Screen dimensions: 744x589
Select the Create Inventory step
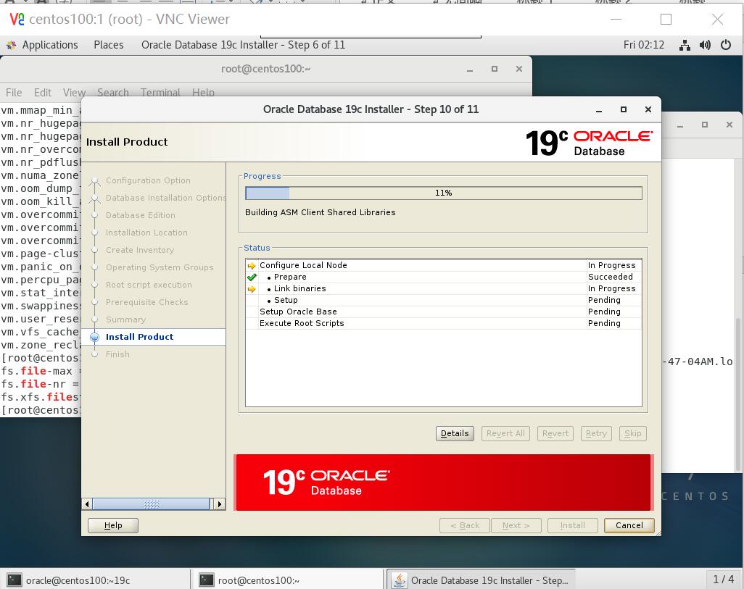[x=140, y=250]
